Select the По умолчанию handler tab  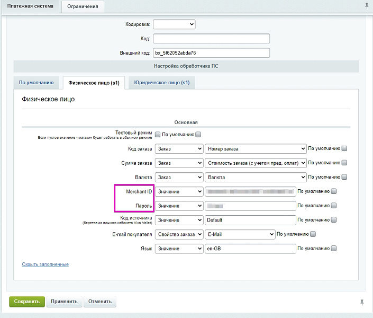click(x=36, y=83)
